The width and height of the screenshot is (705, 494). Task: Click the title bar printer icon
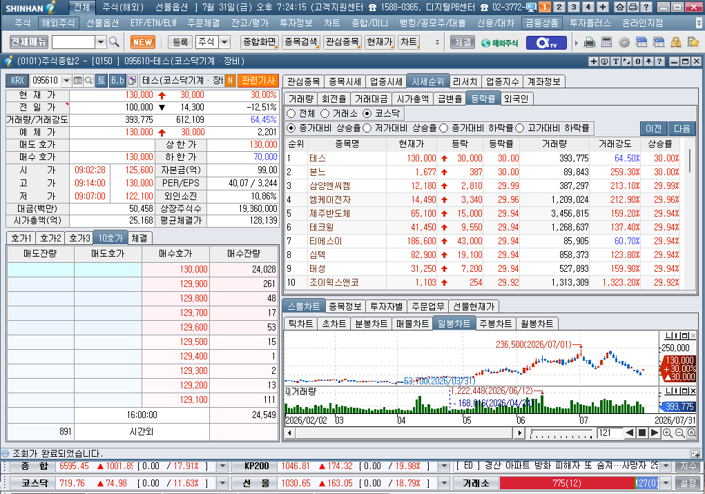click(632, 7)
